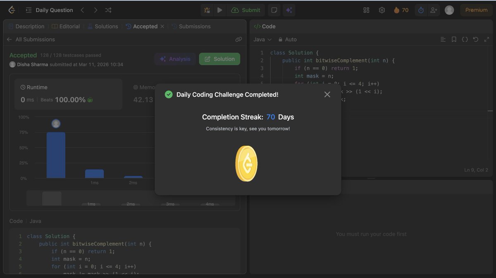
Task: Go back to All Submissions
Action: (x=31, y=40)
